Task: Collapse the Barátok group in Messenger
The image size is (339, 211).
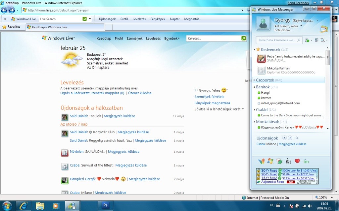Action: [255, 87]
